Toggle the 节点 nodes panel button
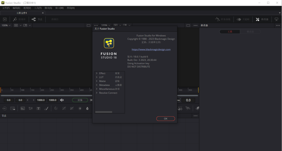This screenshot has height=151, width=282. (37, 19)
